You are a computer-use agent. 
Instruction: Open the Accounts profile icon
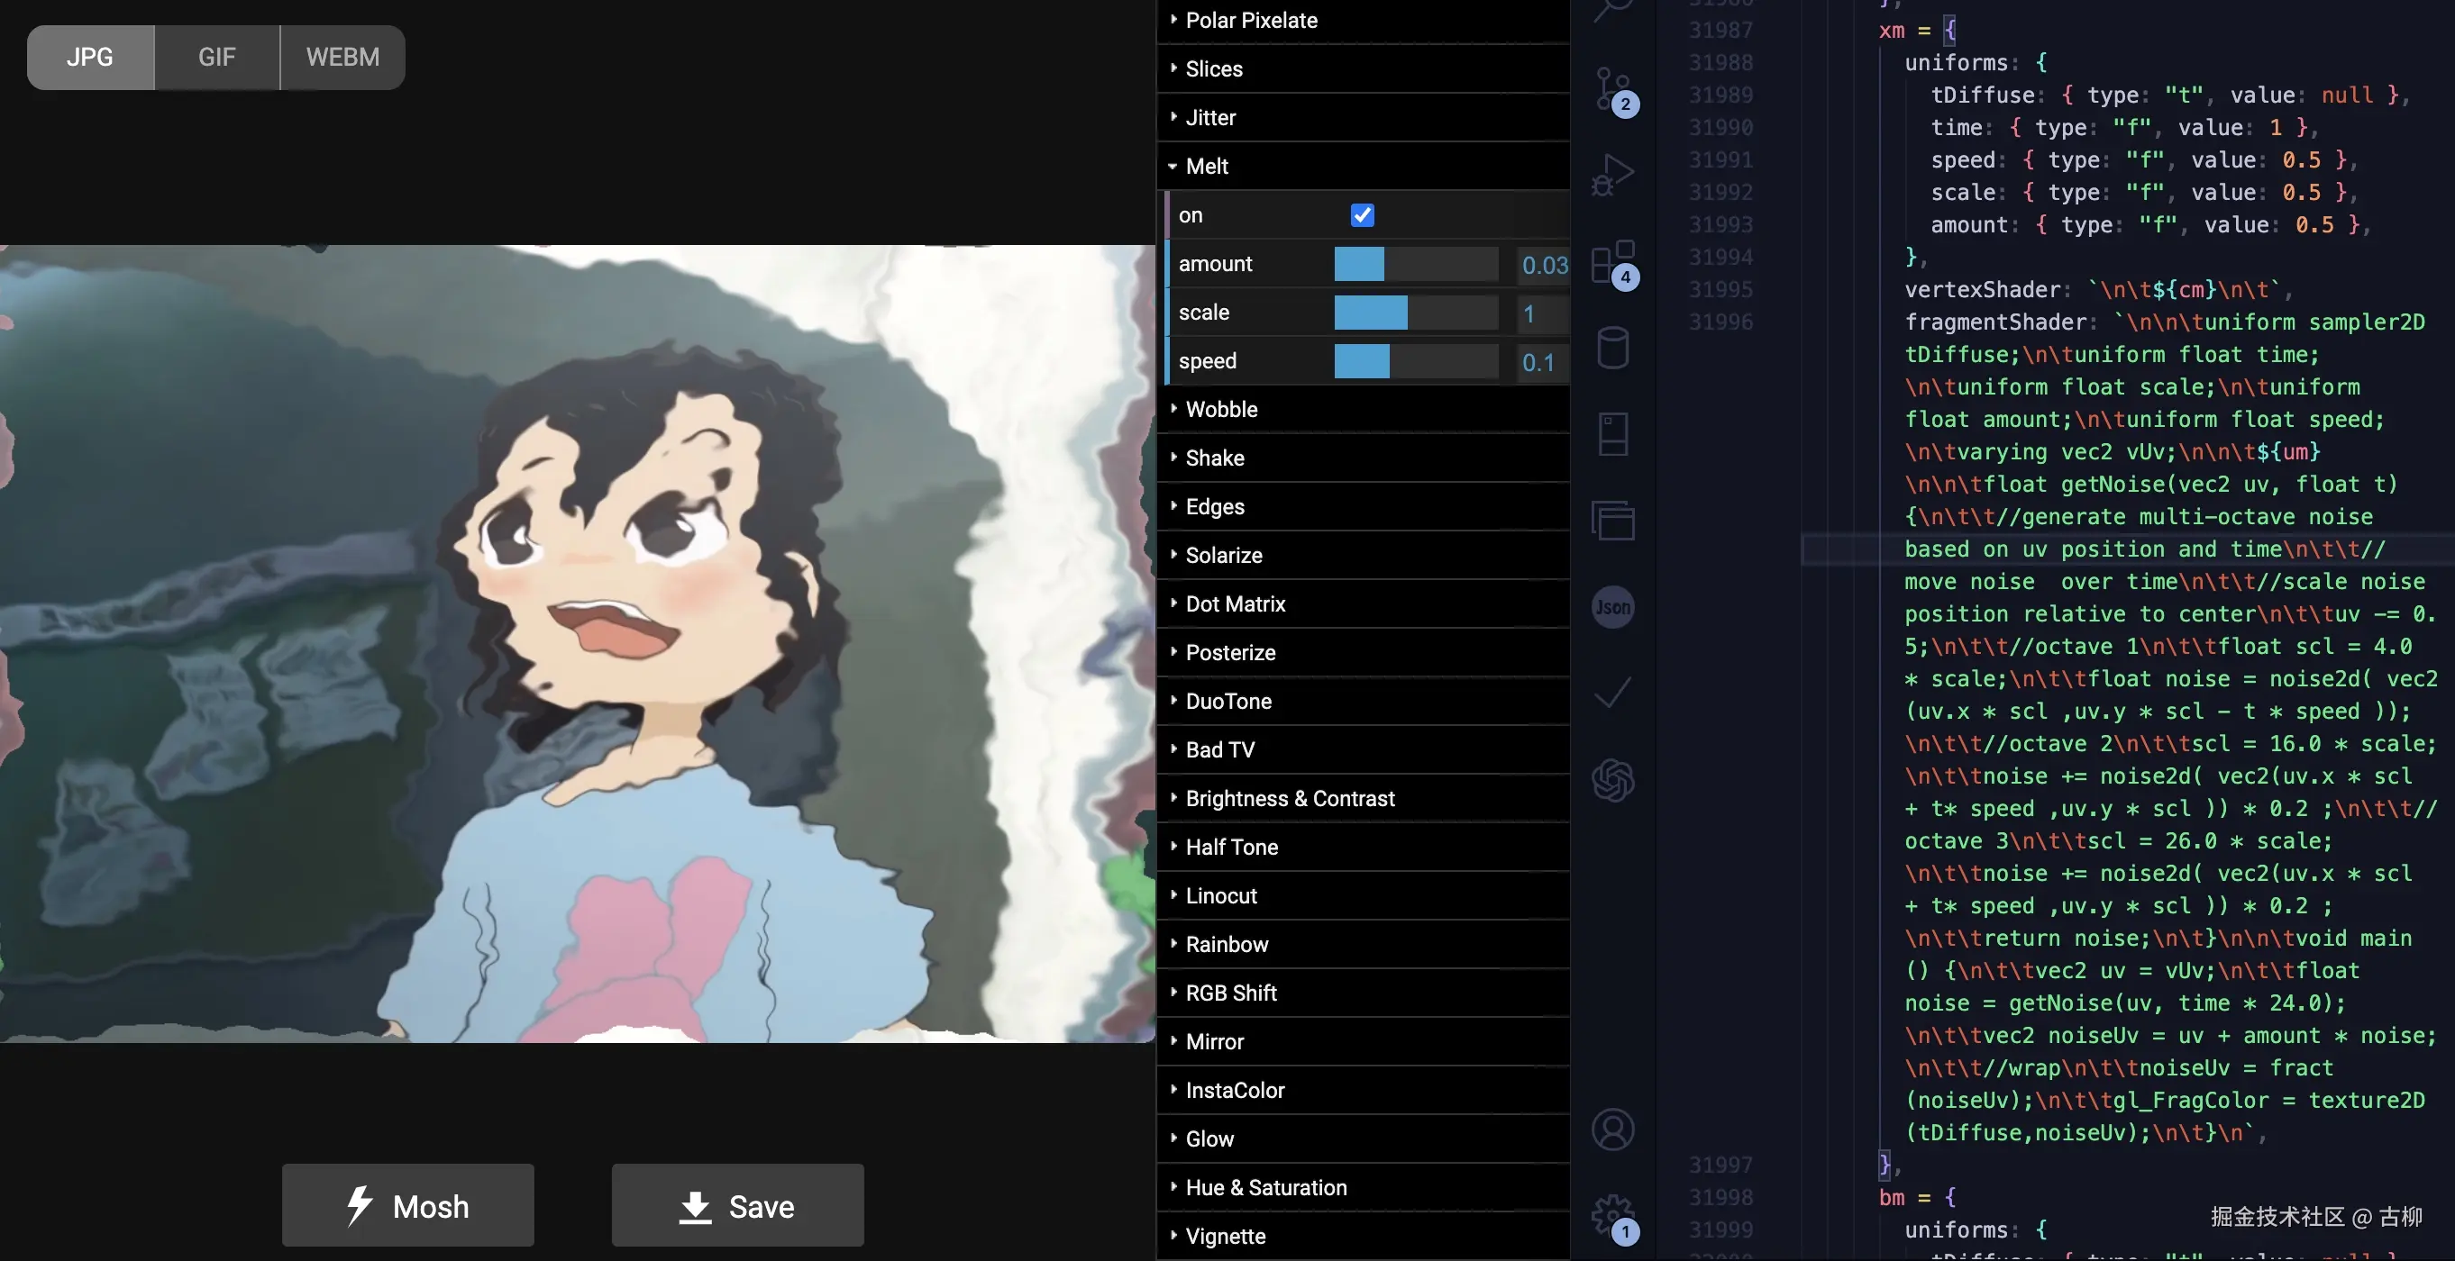(x=1612, y=1129)
